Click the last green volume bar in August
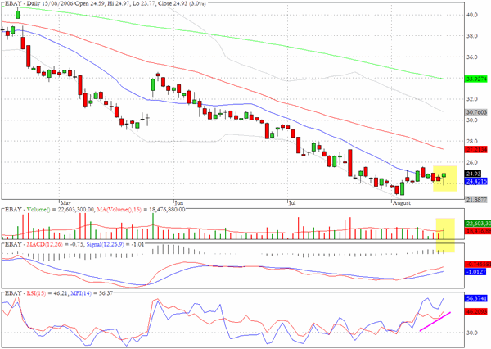This screenshot has width=491, height=349. pos(444,233)
